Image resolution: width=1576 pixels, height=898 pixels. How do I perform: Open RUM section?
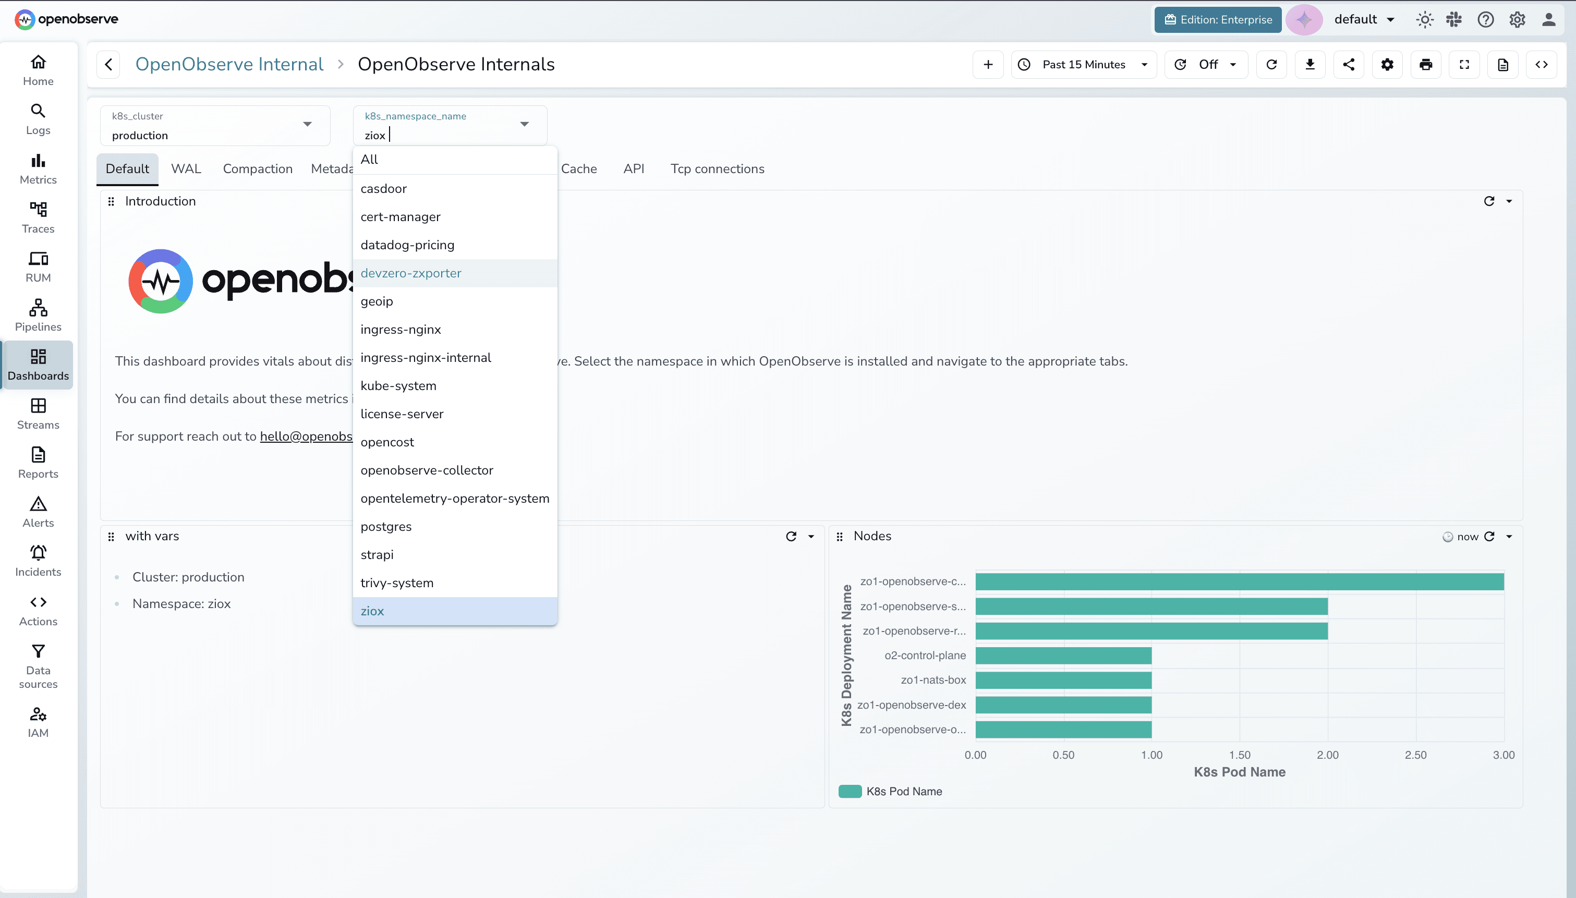click(38, 267)
